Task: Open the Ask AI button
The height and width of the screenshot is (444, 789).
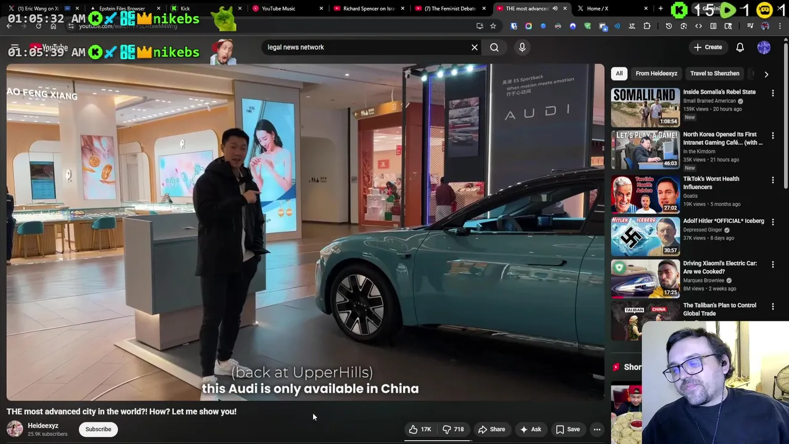Action: coord(530,429)
